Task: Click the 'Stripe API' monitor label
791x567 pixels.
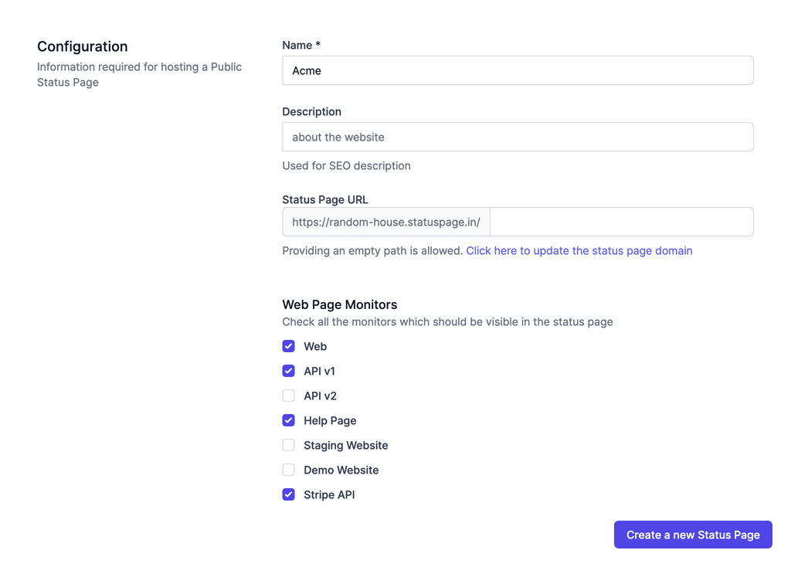Action: [x=329, y=495]
